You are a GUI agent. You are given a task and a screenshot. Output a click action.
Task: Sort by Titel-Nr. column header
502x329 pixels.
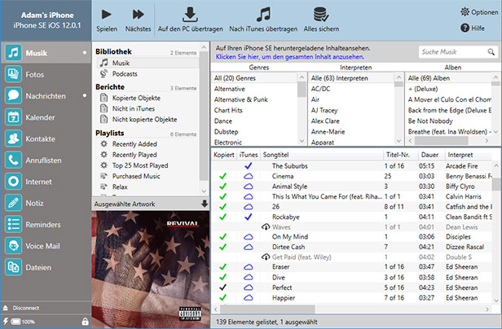[401, 155]
